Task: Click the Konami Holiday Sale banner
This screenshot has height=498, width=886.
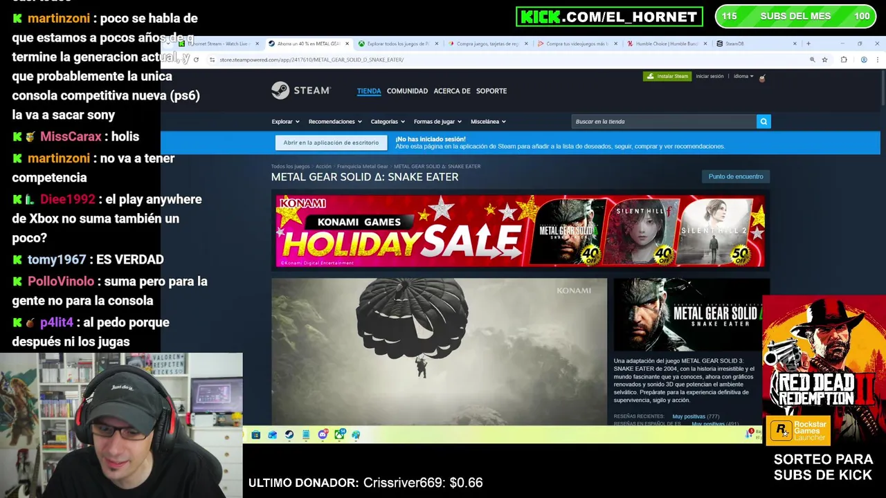Action: click(520, 231)
